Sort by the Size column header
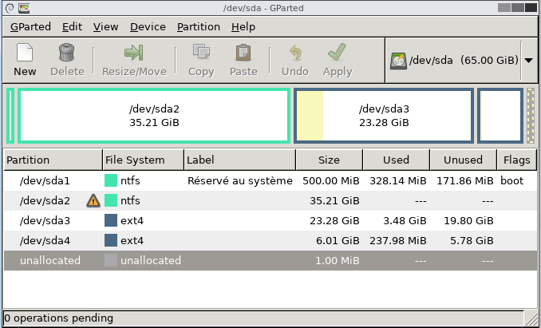 (x=330, y=160)
